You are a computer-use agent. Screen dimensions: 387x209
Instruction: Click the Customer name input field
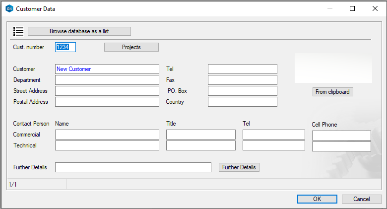pos(107,69)
